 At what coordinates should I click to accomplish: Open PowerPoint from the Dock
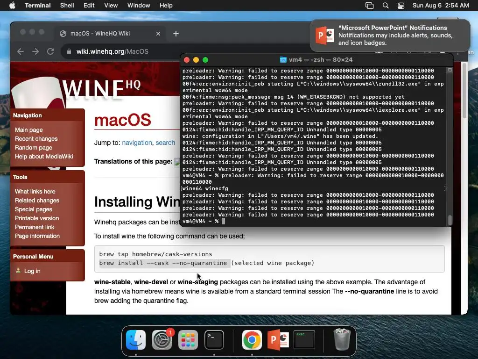(278, 340)
